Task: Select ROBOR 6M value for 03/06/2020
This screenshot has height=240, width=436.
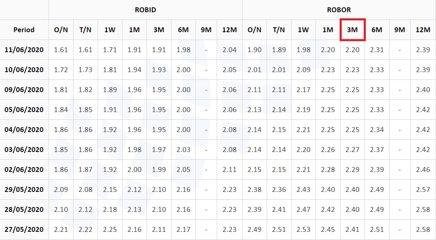Action: (x=377, y=150)
